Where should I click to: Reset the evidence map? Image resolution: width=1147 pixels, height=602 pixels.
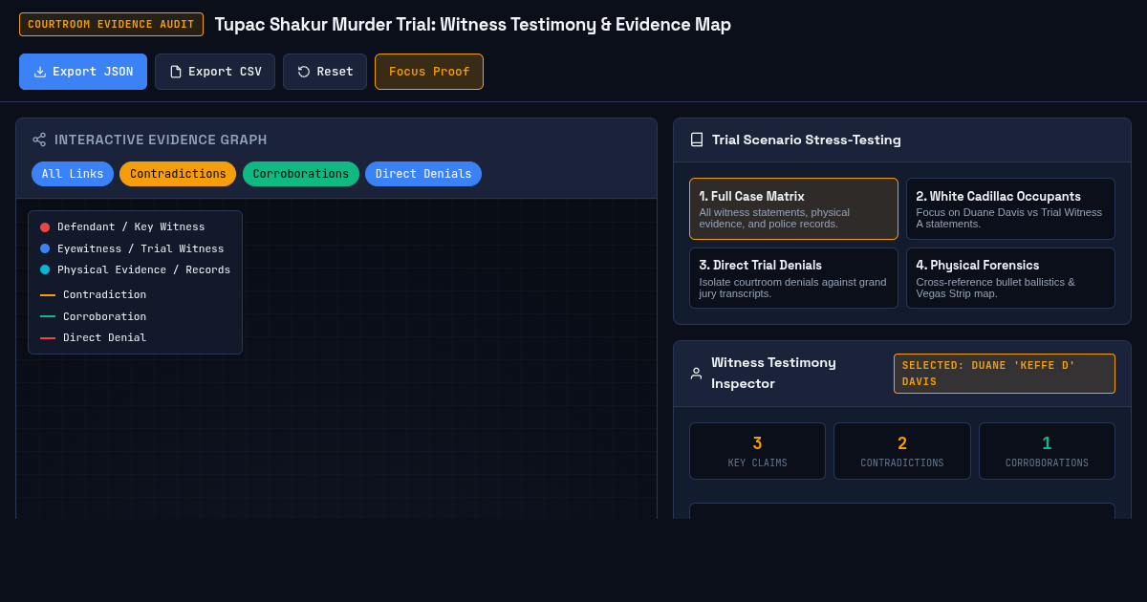[325, 72]
